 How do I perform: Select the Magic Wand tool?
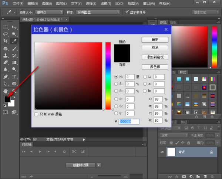tap(14, 34)
